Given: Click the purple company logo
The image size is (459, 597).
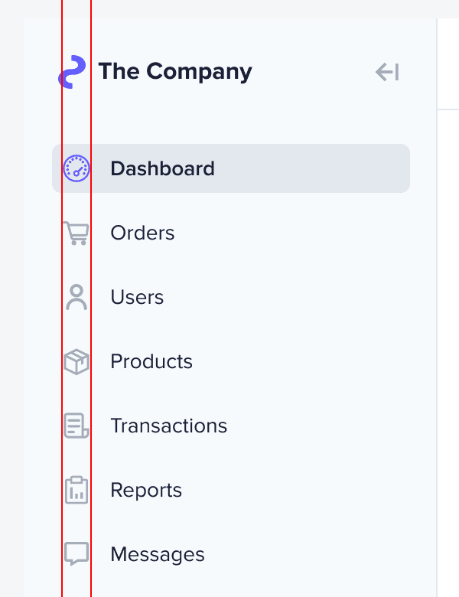Looking at the screenshot, I should [72, 72].
